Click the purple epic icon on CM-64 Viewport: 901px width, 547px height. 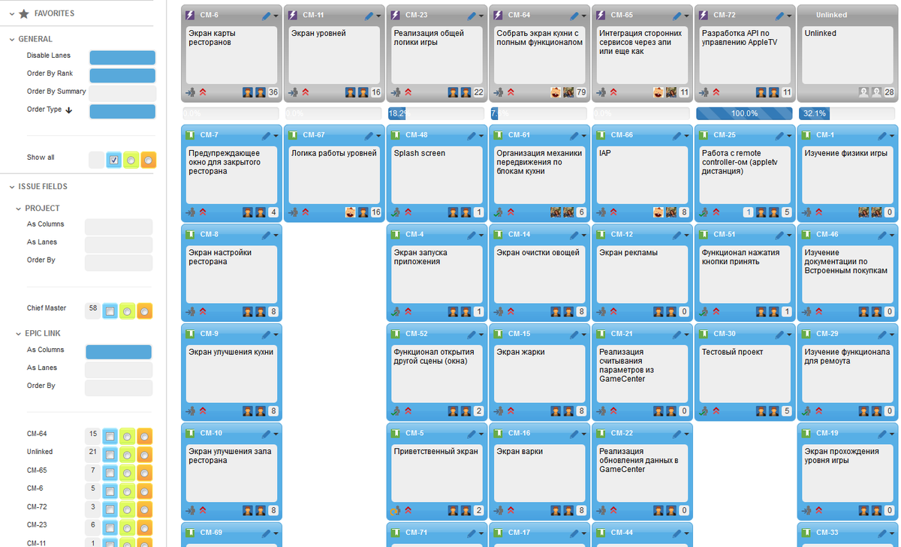click(x=499, y=14)
